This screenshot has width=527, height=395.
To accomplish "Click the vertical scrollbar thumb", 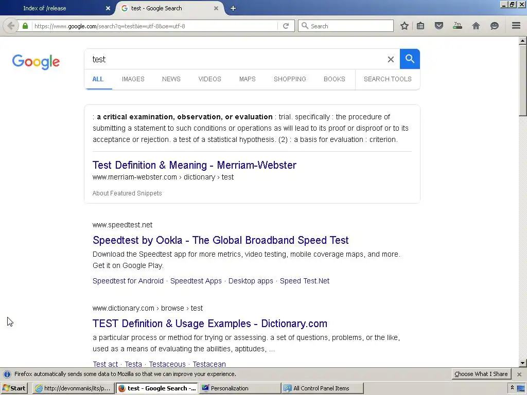I will click(522, 81).
